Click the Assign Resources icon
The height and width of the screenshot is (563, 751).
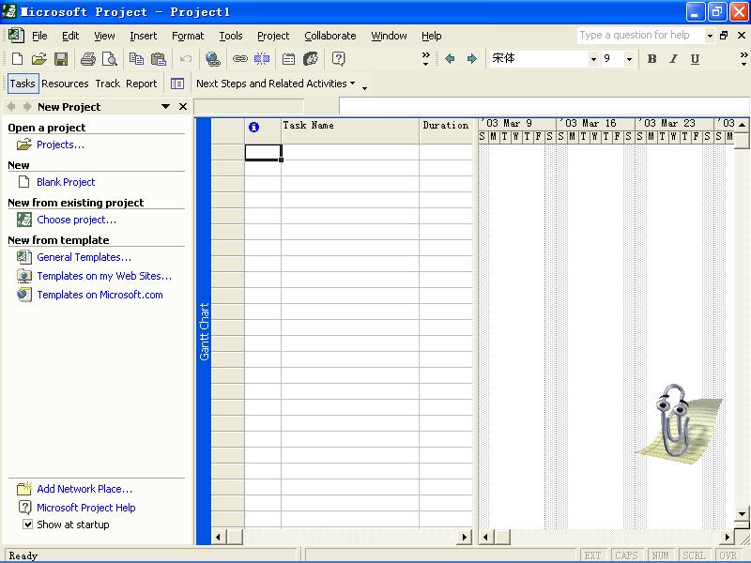[311, 59]
